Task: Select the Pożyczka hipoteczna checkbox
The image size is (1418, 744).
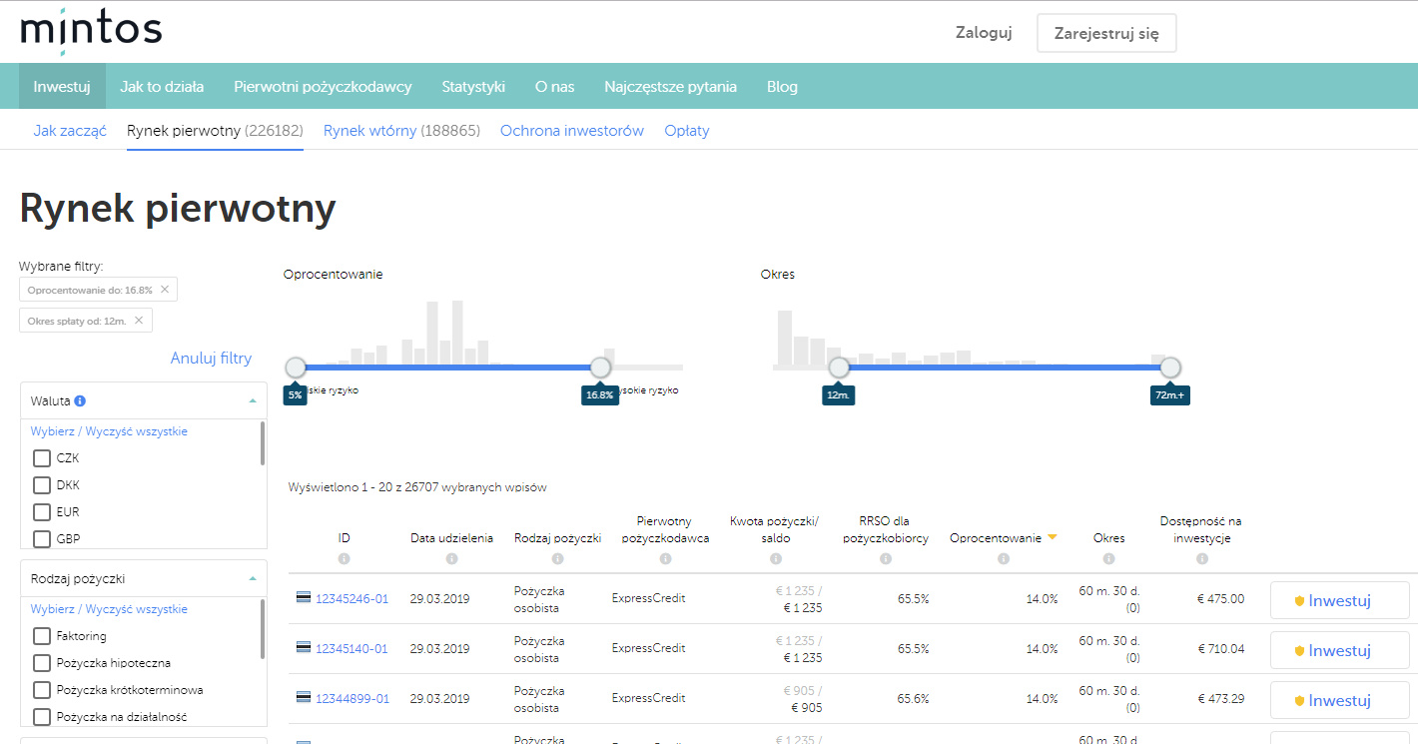Action: (42, 663)
